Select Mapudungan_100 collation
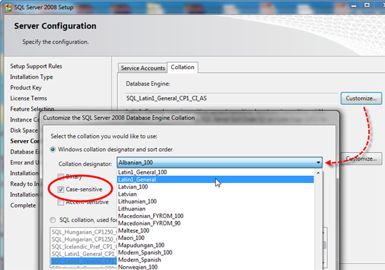The height and width of the screenshot is (270, 385). 216,245
